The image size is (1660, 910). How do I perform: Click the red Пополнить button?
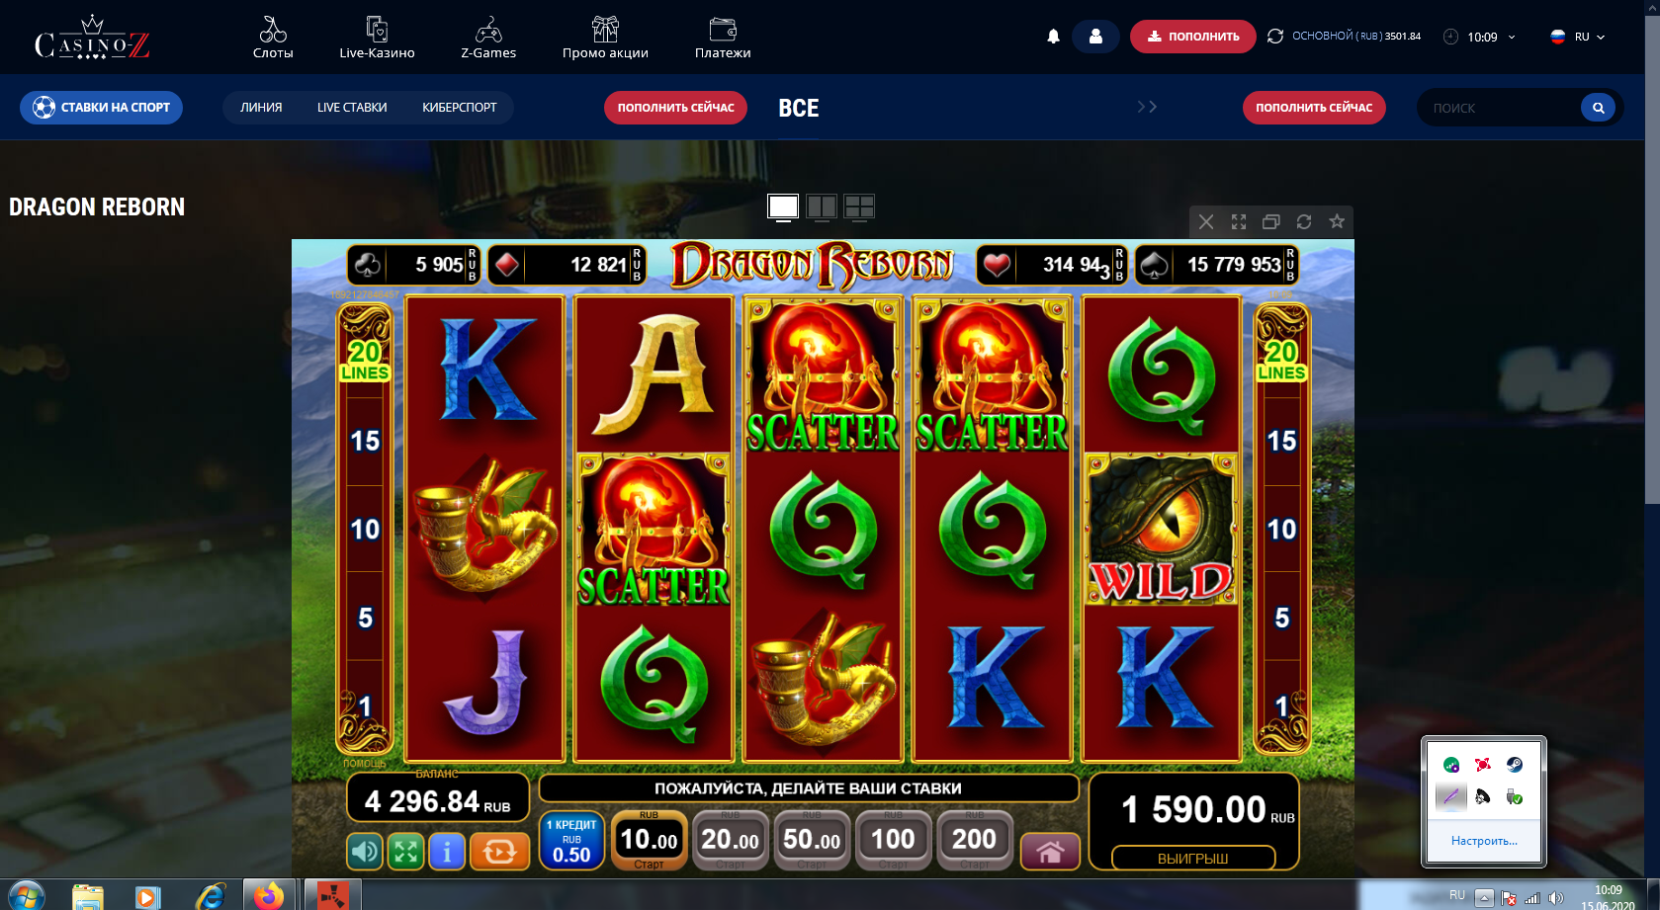coord(1192,37)
